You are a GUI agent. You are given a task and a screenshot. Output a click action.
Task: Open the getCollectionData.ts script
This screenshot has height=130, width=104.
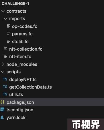(30, 87)
